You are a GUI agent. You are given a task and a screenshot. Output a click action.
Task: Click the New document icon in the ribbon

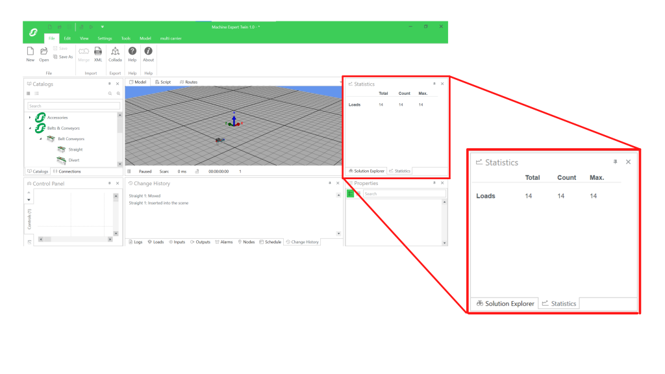pos(30,51)
